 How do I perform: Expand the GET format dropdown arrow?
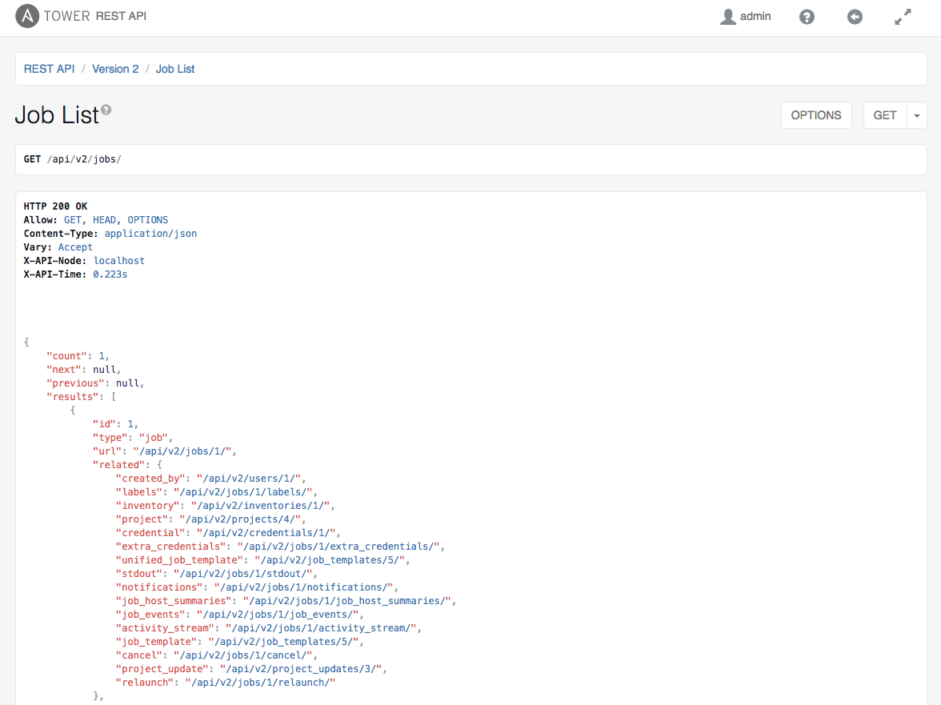coord(916,115)
